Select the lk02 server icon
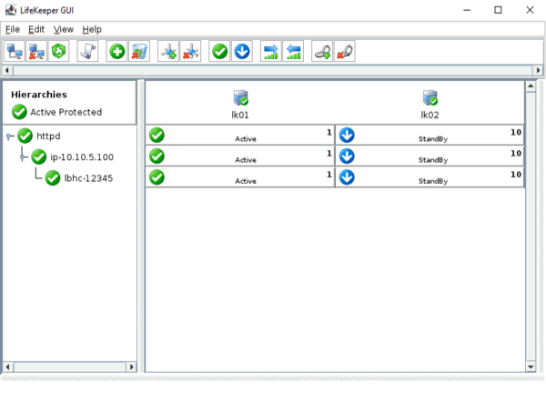 pyautogui.click(x=430, y=98)
